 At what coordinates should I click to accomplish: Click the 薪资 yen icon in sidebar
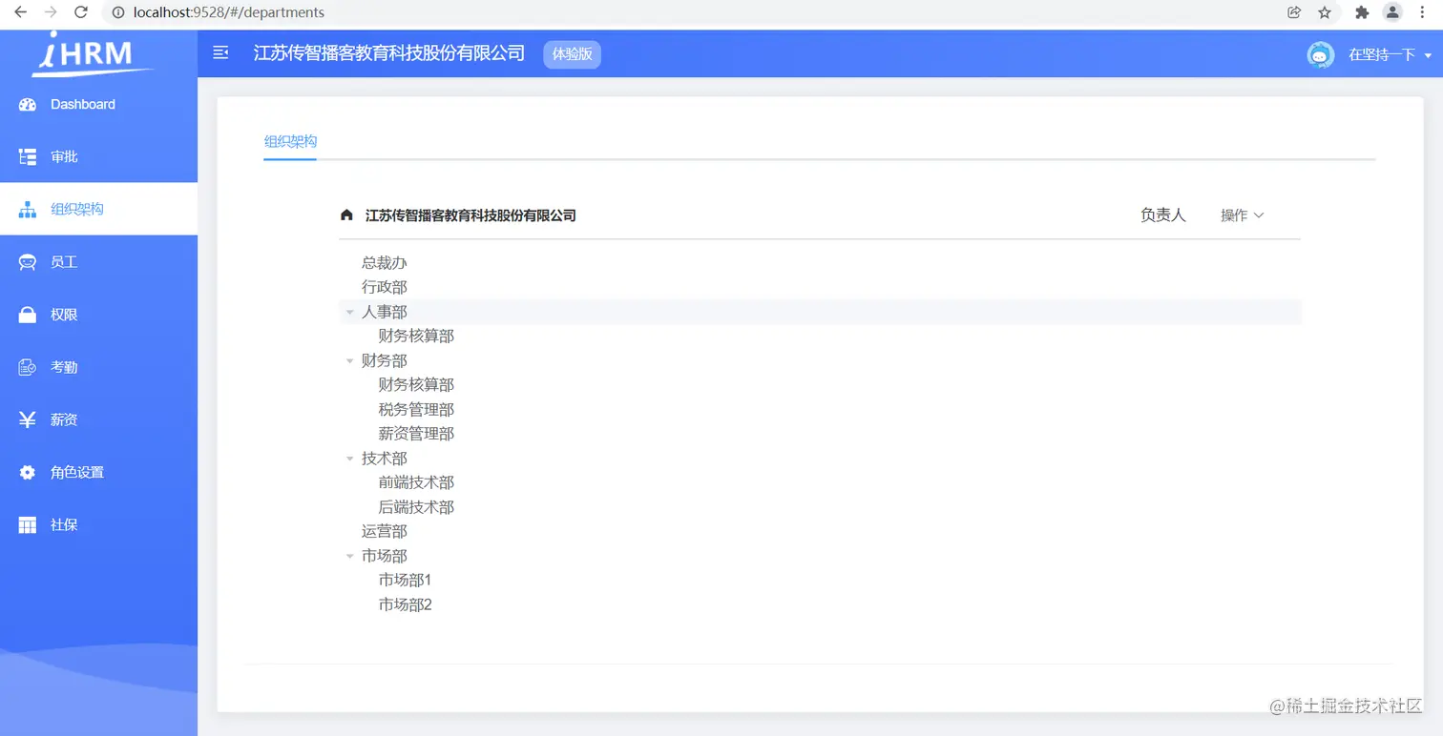click(x=28, y=419)
